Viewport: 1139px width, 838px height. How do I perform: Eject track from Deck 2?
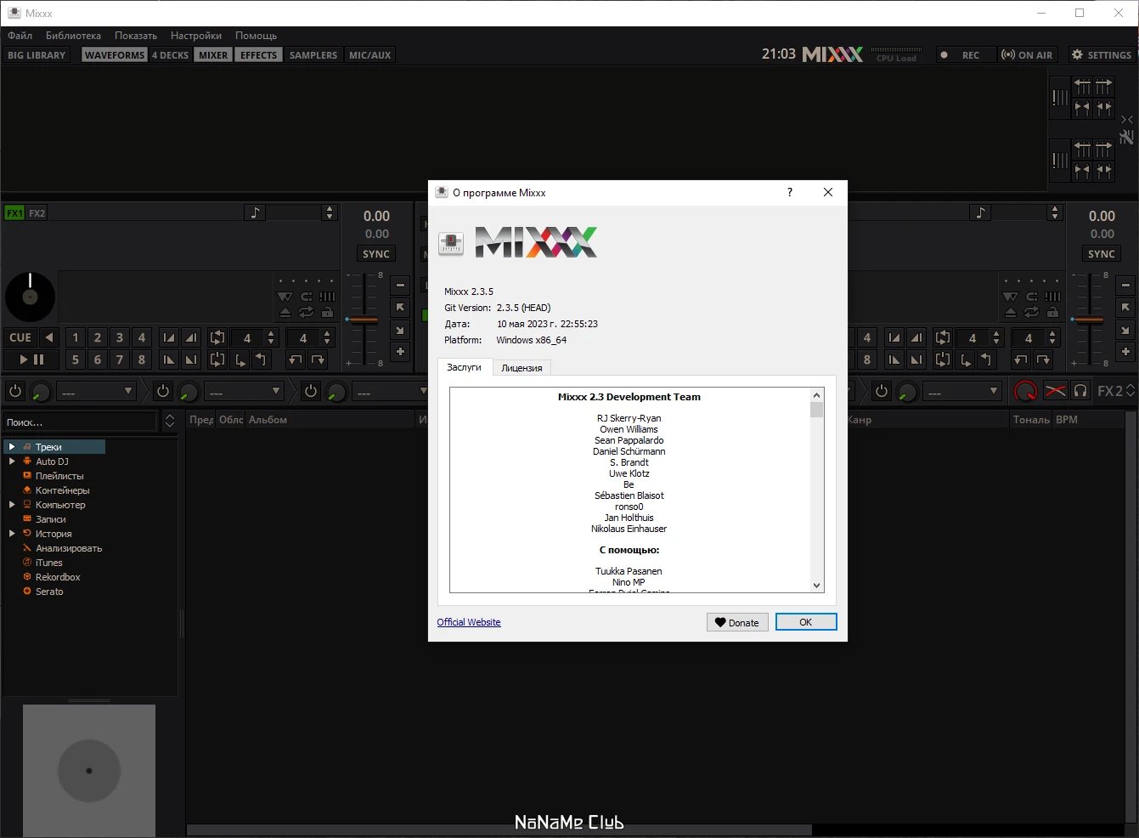coord(1011,312)
